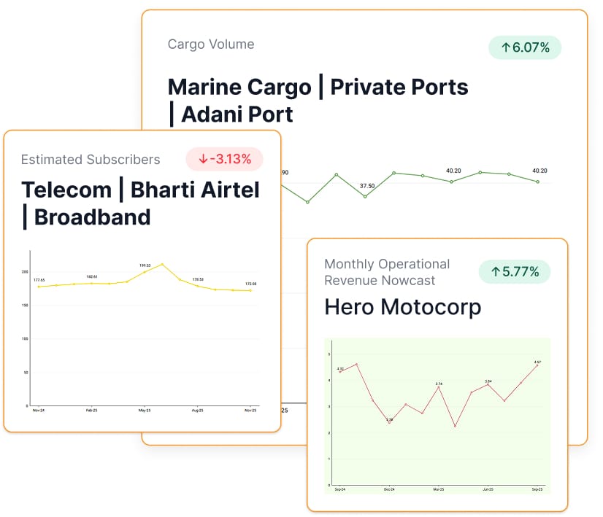
Task: Click the Monthly Operational Revenue Nowcast label
Action: pos(387,272)
